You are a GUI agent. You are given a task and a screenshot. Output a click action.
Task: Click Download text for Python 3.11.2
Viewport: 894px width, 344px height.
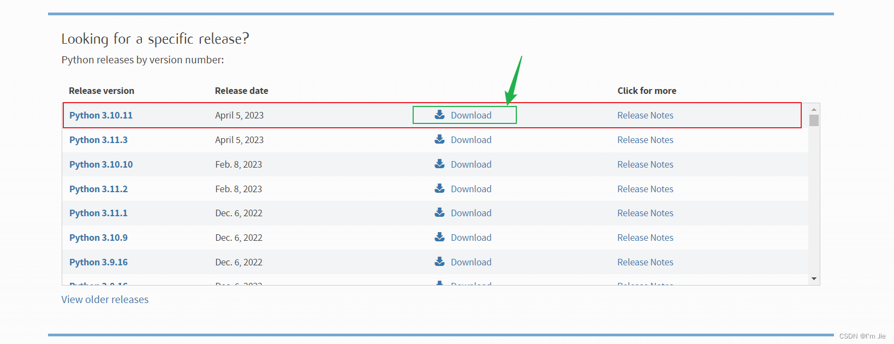click(471, 189)
